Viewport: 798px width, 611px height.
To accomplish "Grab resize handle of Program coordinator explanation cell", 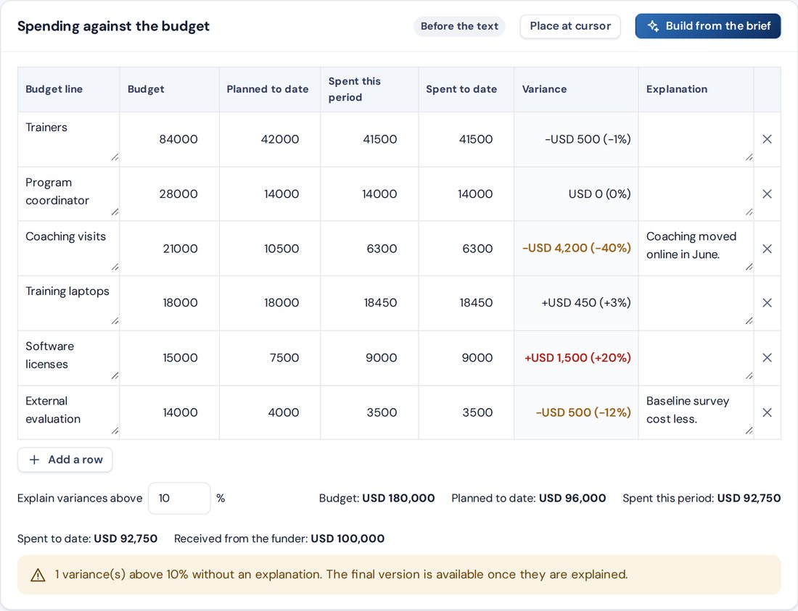I will [x=749, y=212].
